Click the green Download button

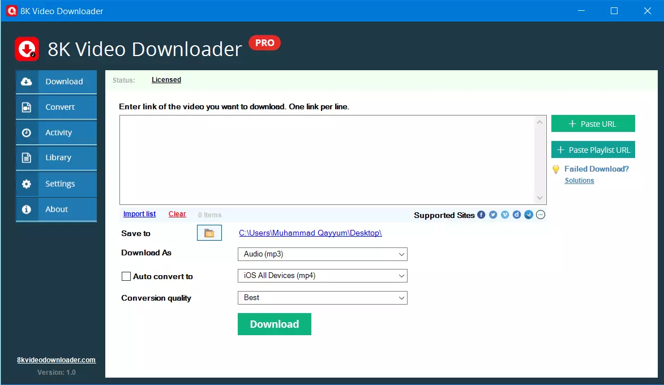point(275,324)
